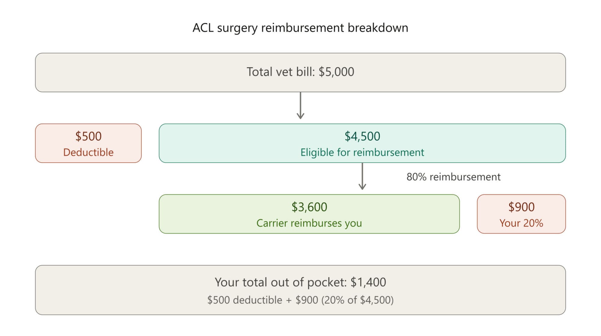Select the $900 'Your 20%' box
Screen dimensions: 601x336
coord(521,214)
